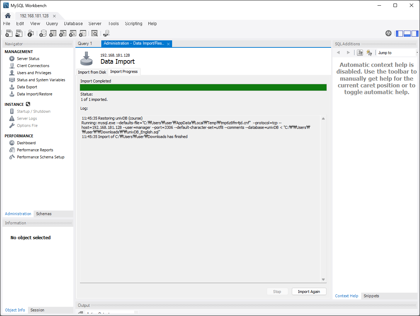Open the performance Dashboard
The image size is (420, 316).
tap(26, 143)
